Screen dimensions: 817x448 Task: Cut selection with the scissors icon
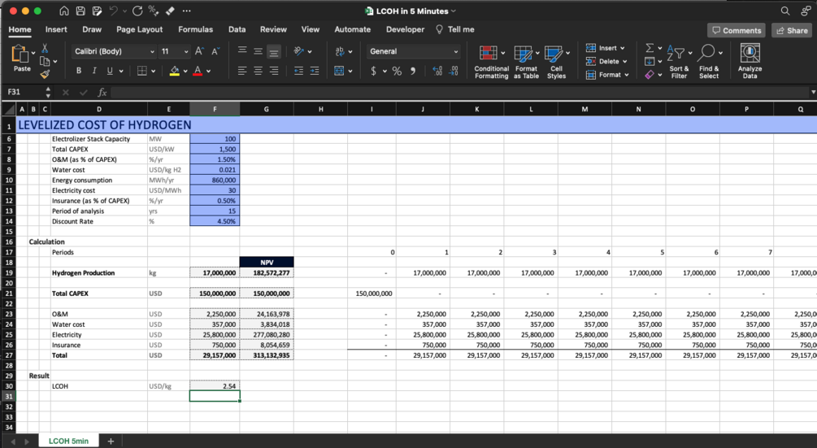point(45,49)
